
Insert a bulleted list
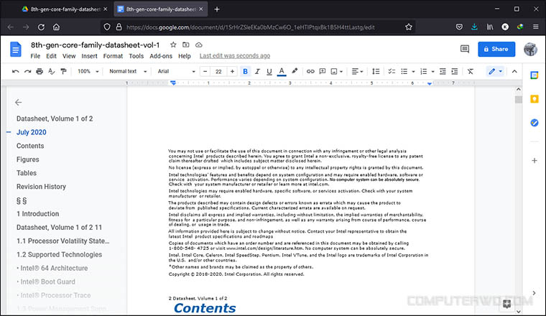pos(404,71)
